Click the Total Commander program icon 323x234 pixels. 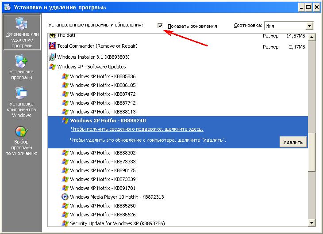coord(52,46)
